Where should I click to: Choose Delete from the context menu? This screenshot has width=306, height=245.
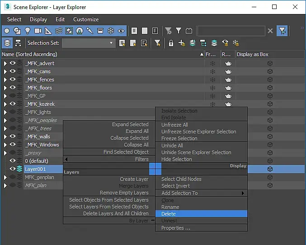click(x=169, y=214)
